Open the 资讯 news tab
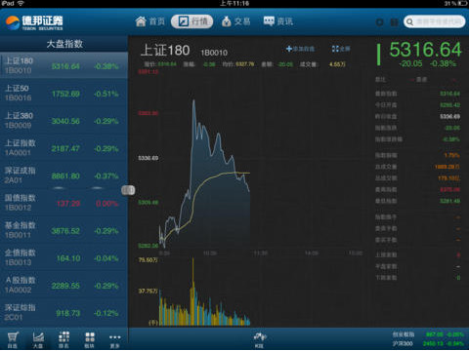Screen dimensions: 469x351 pyautogui.click(x=278, y=21)
